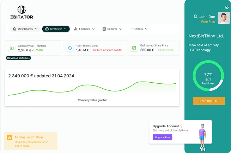Click the Minimal estimation heading

click(29, 137)
